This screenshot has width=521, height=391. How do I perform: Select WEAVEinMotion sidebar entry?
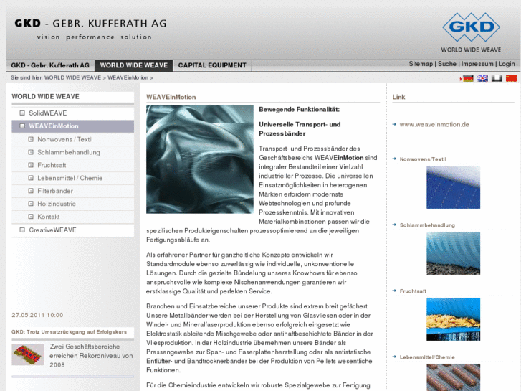click(73, 126)
